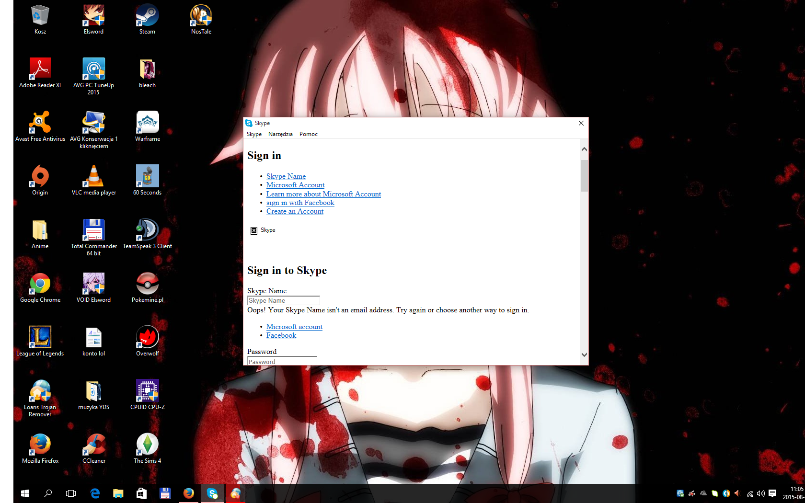The height and width of the screenshot is (503, 805).
Task: Select the TeamSpeak 3 Client icon
Action: coord(147,234)
